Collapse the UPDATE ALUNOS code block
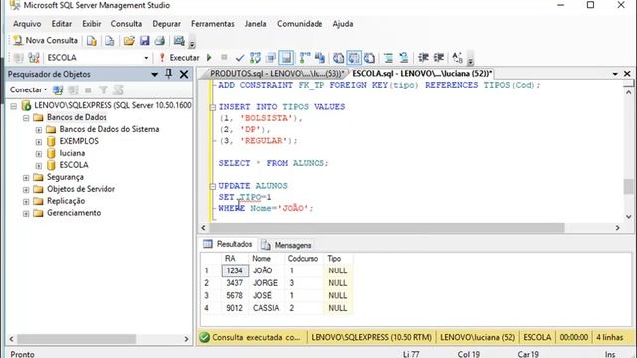Screen dimensions: 637x358 pos(212,186)
